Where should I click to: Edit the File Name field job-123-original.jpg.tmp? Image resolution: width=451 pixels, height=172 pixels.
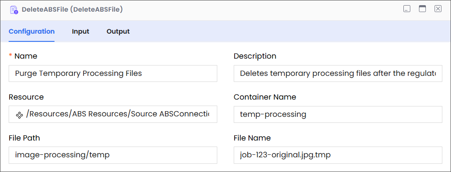[x=338, y=155]
